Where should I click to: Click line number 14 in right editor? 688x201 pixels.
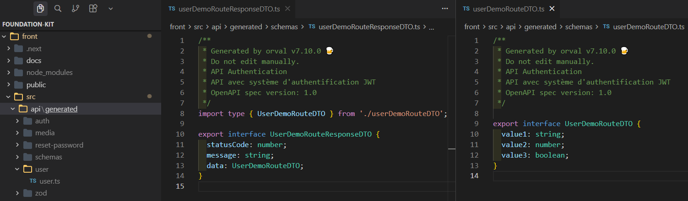tap(475, 176)
